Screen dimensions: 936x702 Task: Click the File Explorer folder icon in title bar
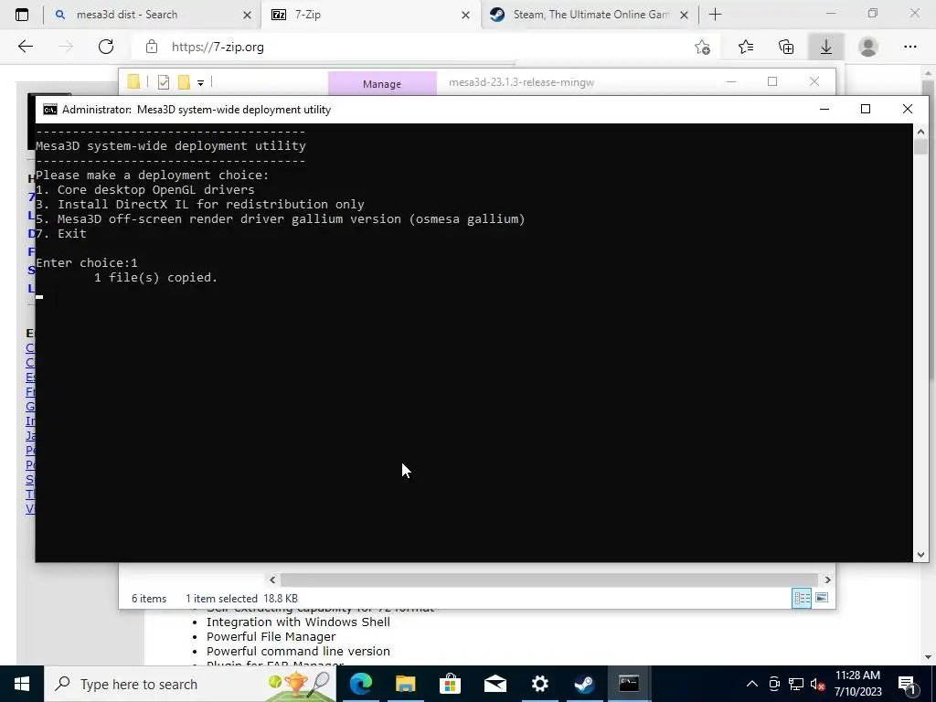point(133,81)
